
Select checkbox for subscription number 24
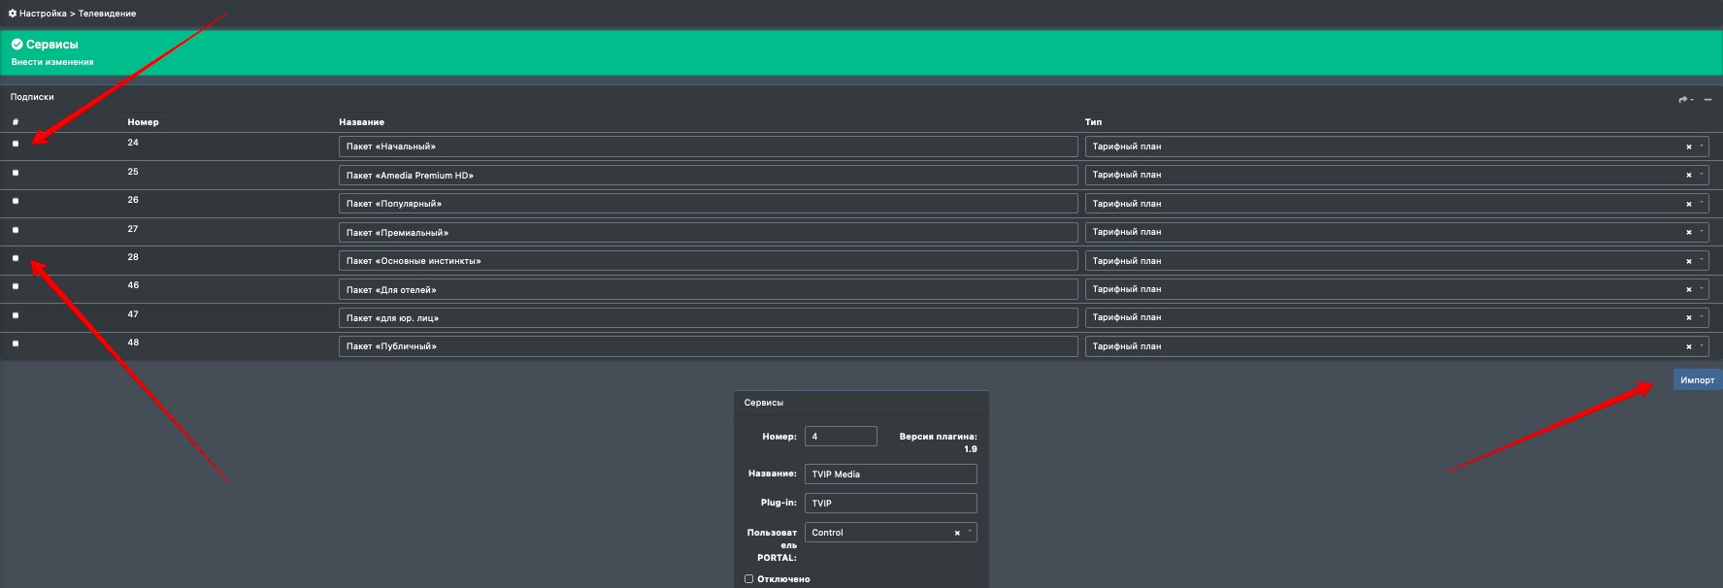tap(16, 144)
